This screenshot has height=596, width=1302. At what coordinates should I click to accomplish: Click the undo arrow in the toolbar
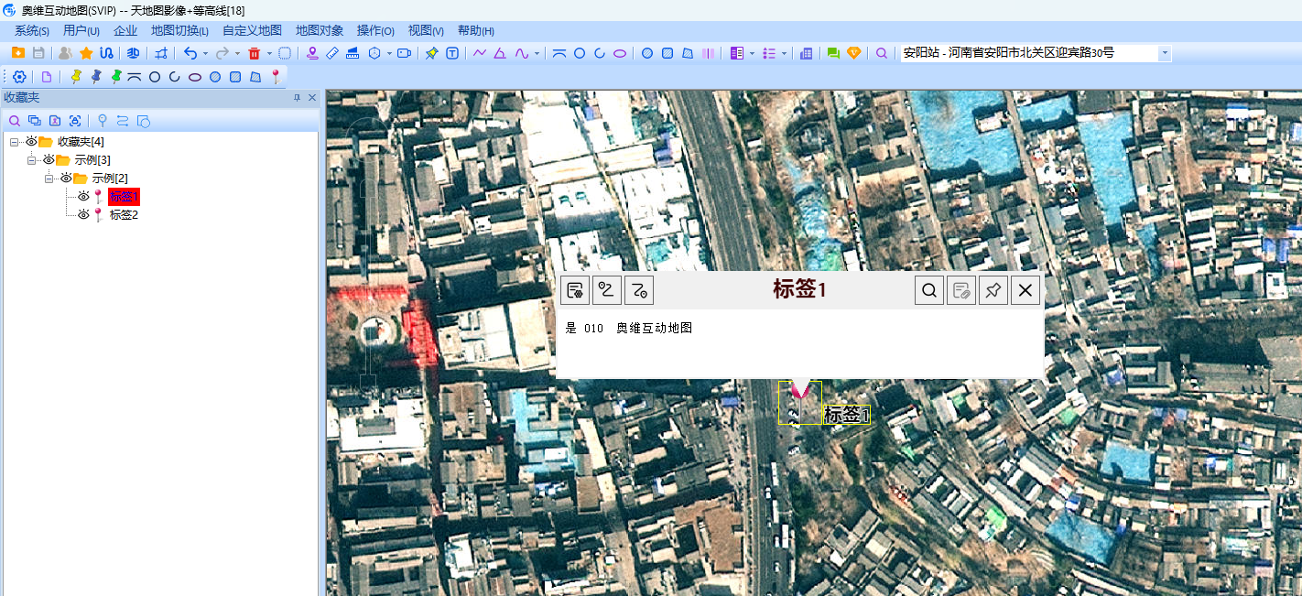point(190,53)
